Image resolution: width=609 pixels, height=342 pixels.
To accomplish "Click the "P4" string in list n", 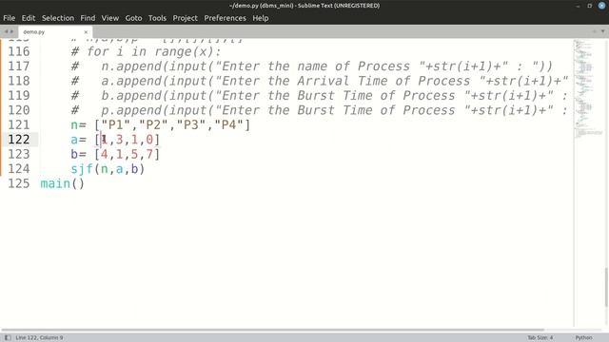I will coord(228,124).
